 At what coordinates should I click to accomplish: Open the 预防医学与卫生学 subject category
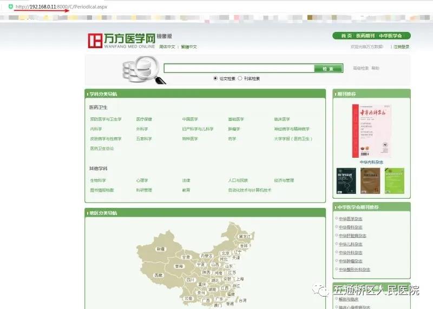pyautogui.click(x=106, y=119)
